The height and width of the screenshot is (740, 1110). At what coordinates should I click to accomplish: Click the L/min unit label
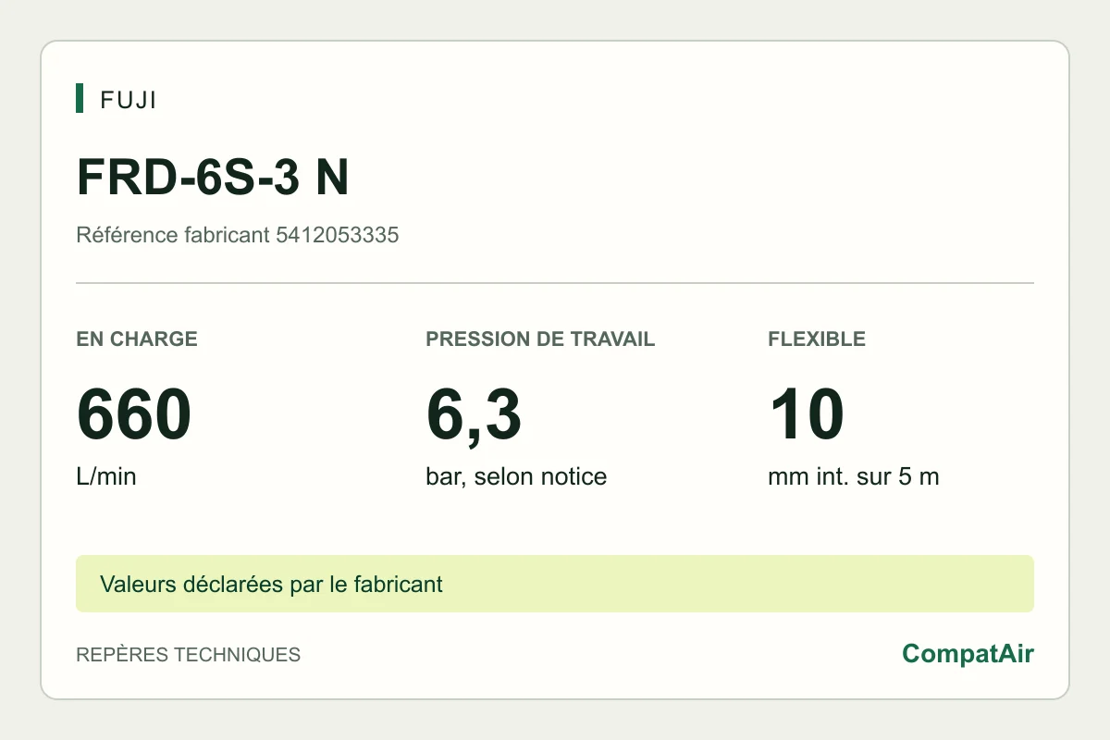coord(106,477)
